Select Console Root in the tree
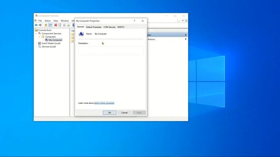The image size is (280, 157). [45, 30]
